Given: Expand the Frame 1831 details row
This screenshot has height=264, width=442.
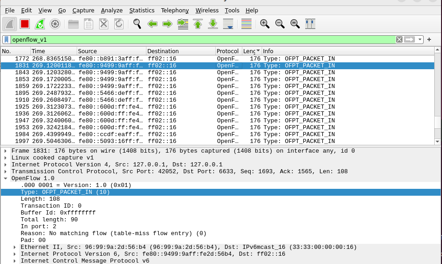Looking at the screenshot, I should tap(6, 151).
